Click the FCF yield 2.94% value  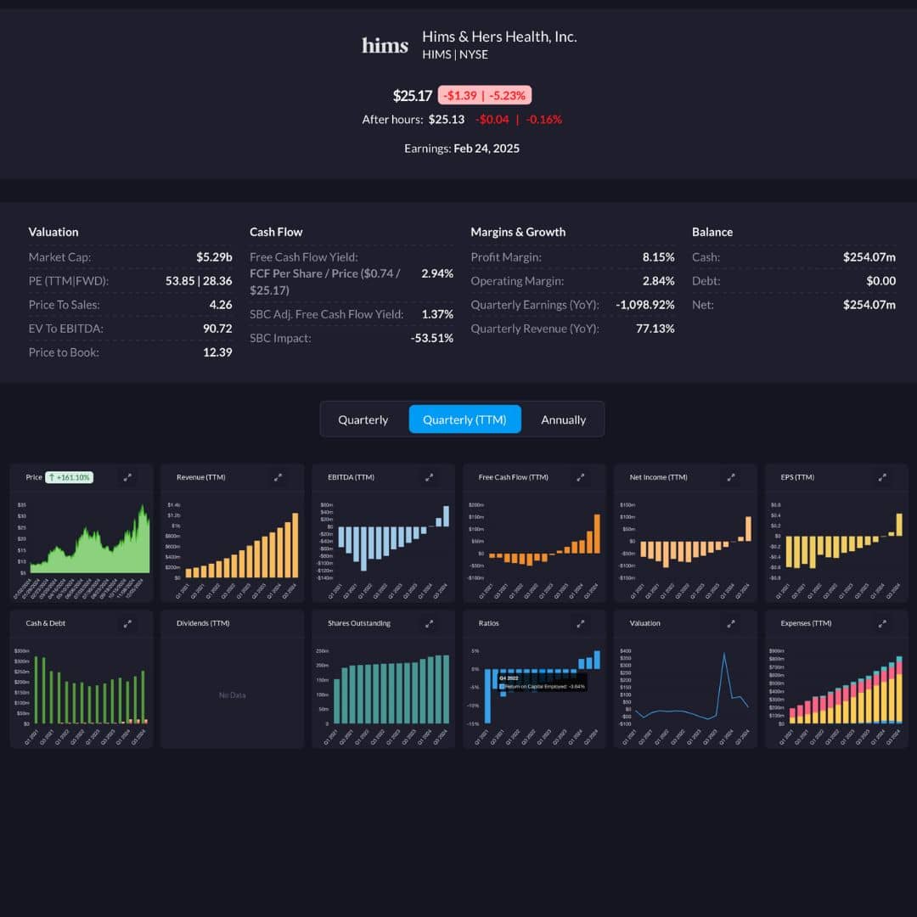(x=437, y=273)
